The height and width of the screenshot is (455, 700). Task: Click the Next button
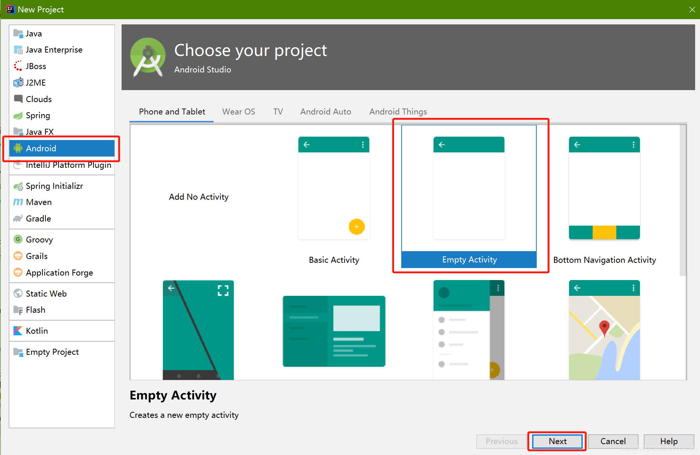click(557, 441)
